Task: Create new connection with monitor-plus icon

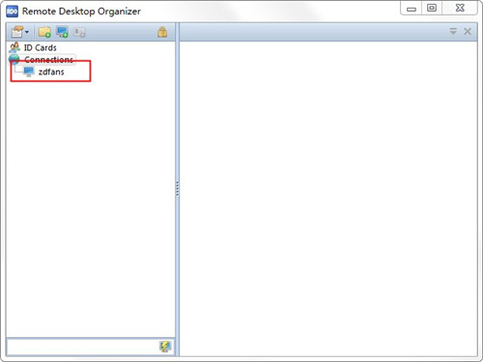Action: point(62,32)
